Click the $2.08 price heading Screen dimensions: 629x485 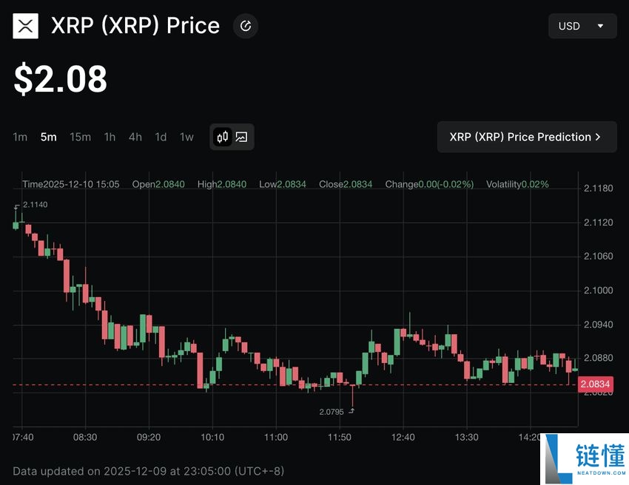59,79
